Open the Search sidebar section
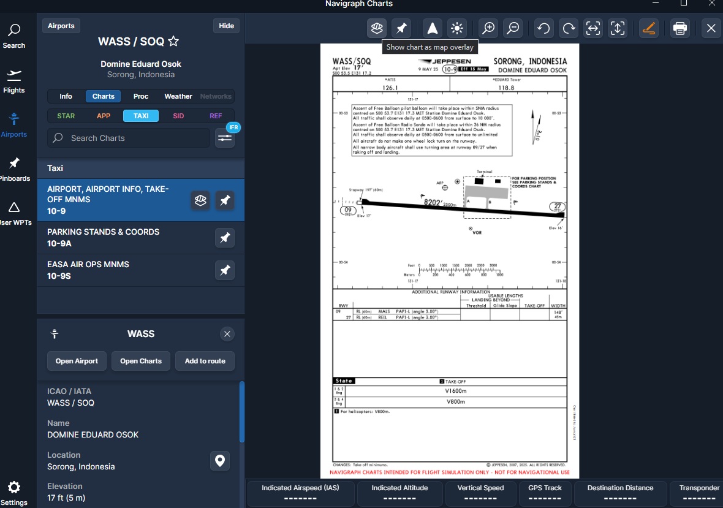The height and width of the screenshot is (508, 723). tap(14, 36)
